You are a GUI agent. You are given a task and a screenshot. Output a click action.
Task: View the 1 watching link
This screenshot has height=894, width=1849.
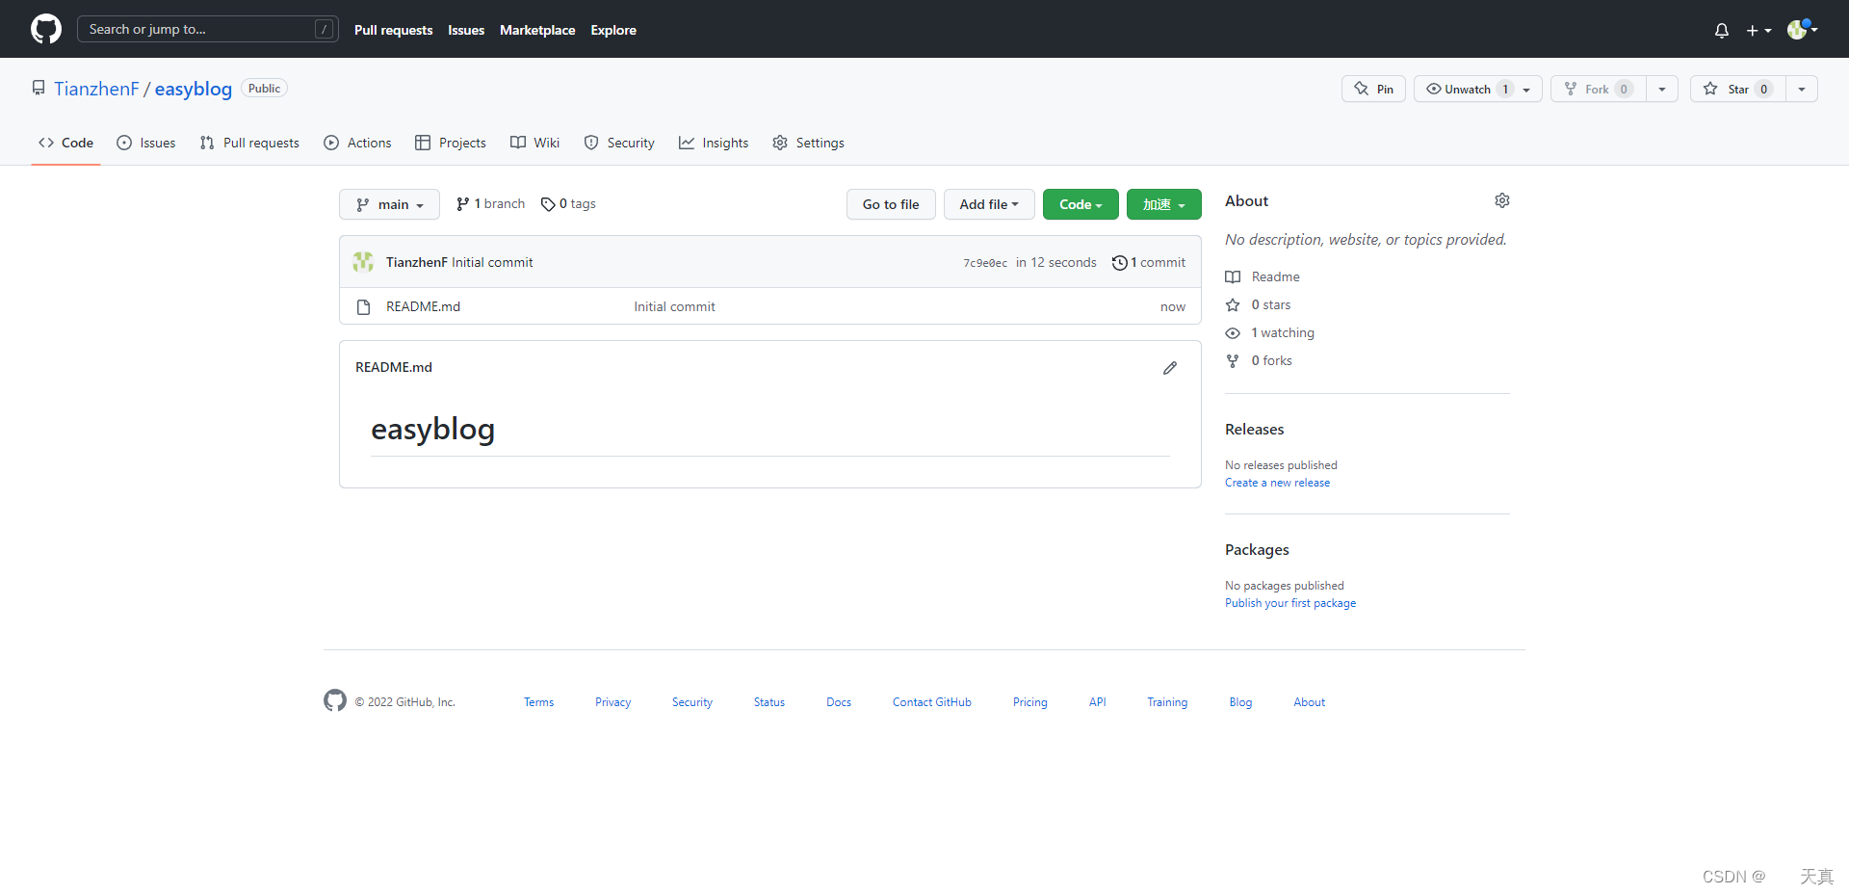tap(1269, 332)
